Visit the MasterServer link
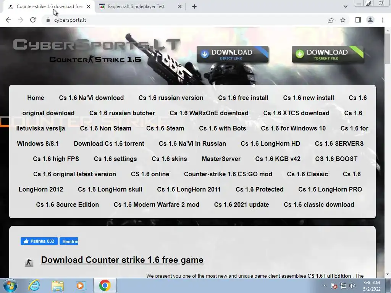Image resolution: width=391 pixels, height=293 pixels. coord(221,159)
